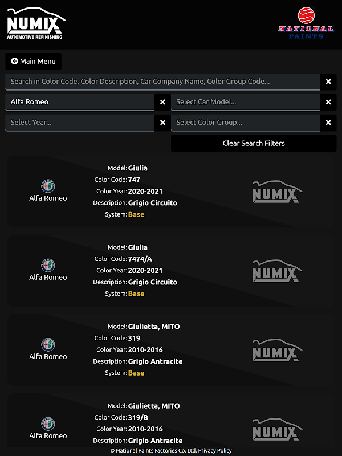This screenshot has height=456, width=342.
Task: Open the Select Color Group dropdown
Action: (x=246, y=123)
